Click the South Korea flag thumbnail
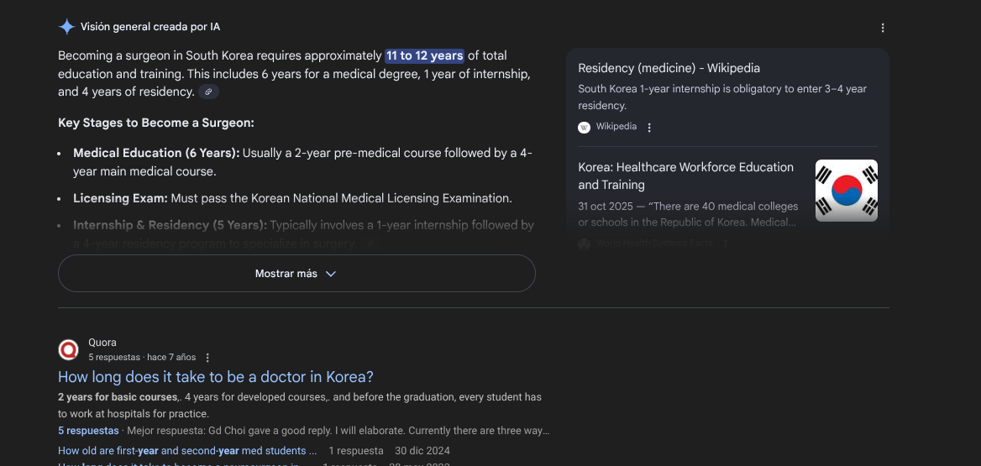The height and width of the screenshot is (466, 981). coord(846,191)
